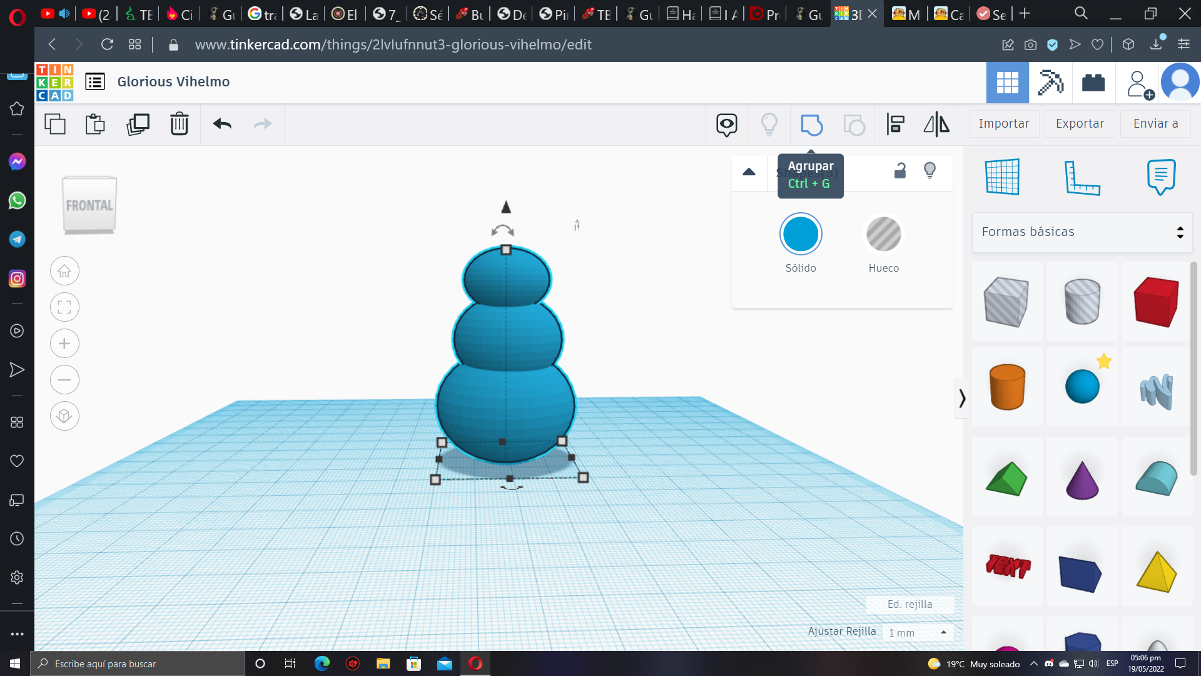The width and height of the screenshot is (1201, 676).
Task: Go to home view with house icon
Action: tap(64, 271)
